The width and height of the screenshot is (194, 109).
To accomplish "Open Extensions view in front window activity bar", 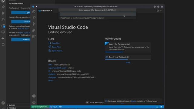I will (x=34, y=36).
